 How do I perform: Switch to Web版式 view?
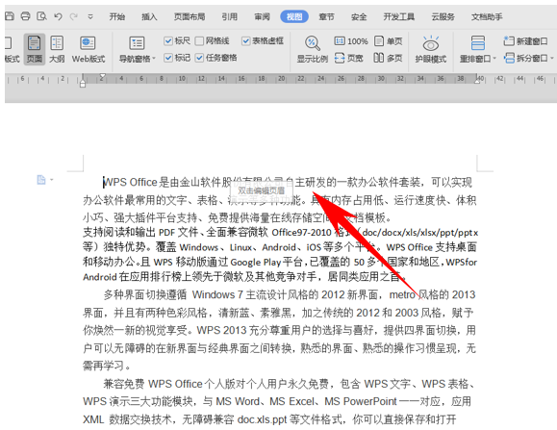click(x=89, y=49)
